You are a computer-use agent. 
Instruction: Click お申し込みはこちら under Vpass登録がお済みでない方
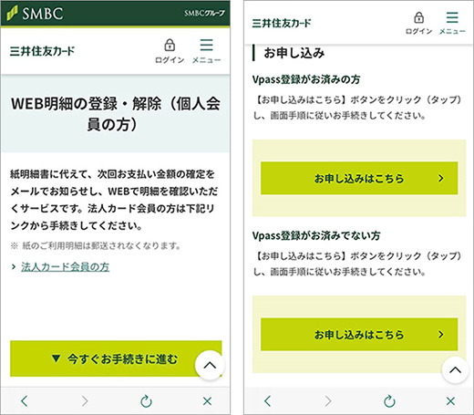coord(359,335)
